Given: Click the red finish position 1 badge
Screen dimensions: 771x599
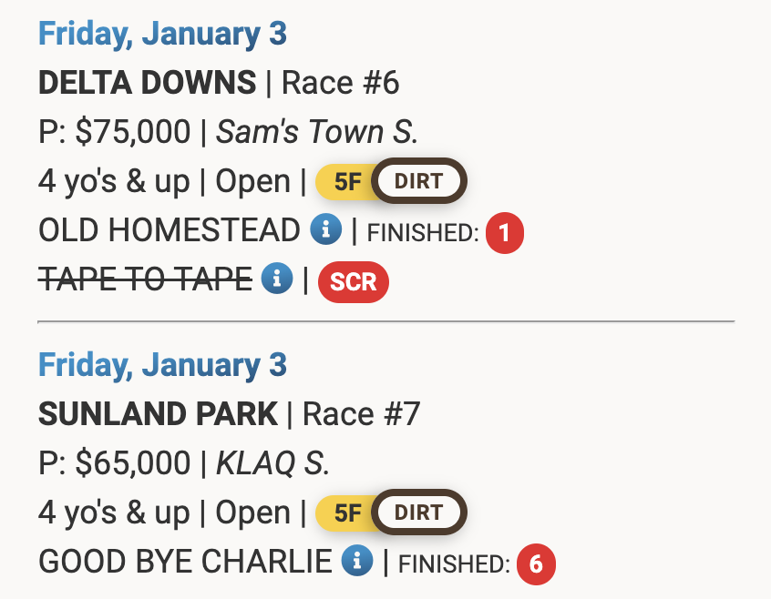Looking at the screenshot, I should (x=504, y=233).
